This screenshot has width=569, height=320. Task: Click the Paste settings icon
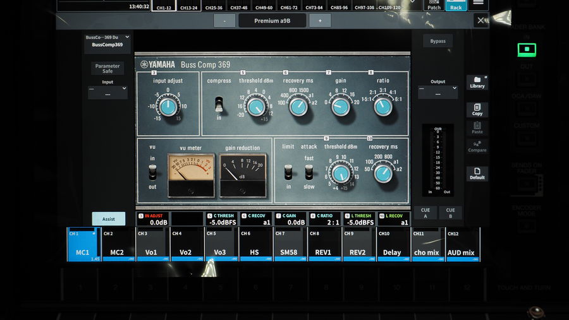tap(477, 128)
